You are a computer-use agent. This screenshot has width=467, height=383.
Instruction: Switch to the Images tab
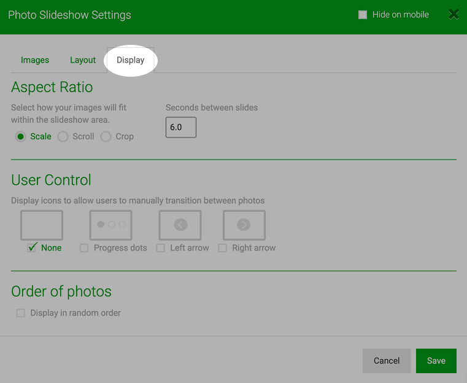click(35, 60)
